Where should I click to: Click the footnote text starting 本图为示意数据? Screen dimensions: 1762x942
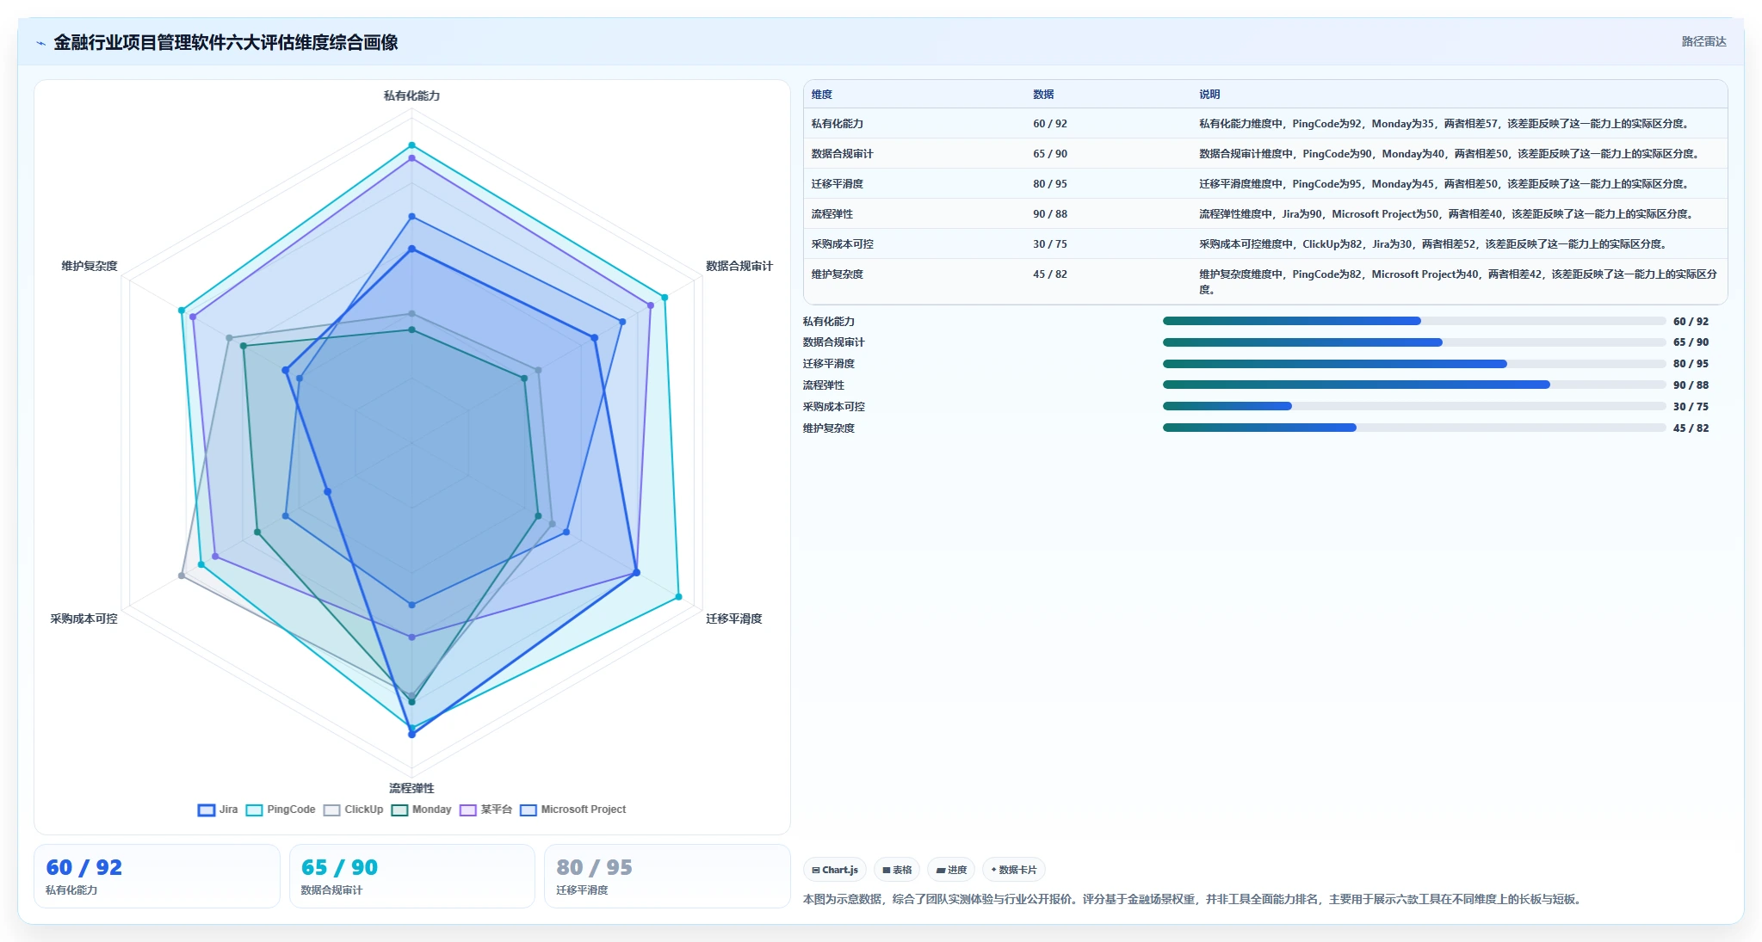coord(1194,899)
